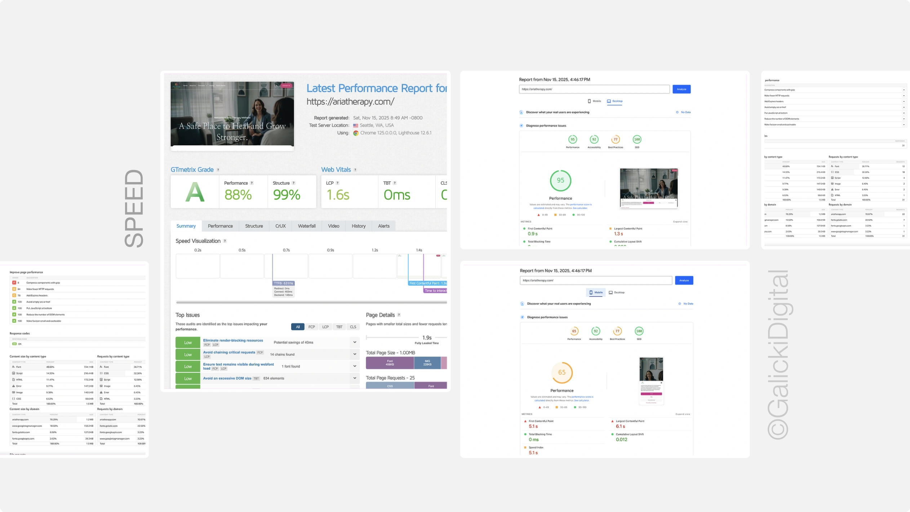The image size is (910, 512).
Task: Click the Analyze button
Action: (x=681, y=89)
